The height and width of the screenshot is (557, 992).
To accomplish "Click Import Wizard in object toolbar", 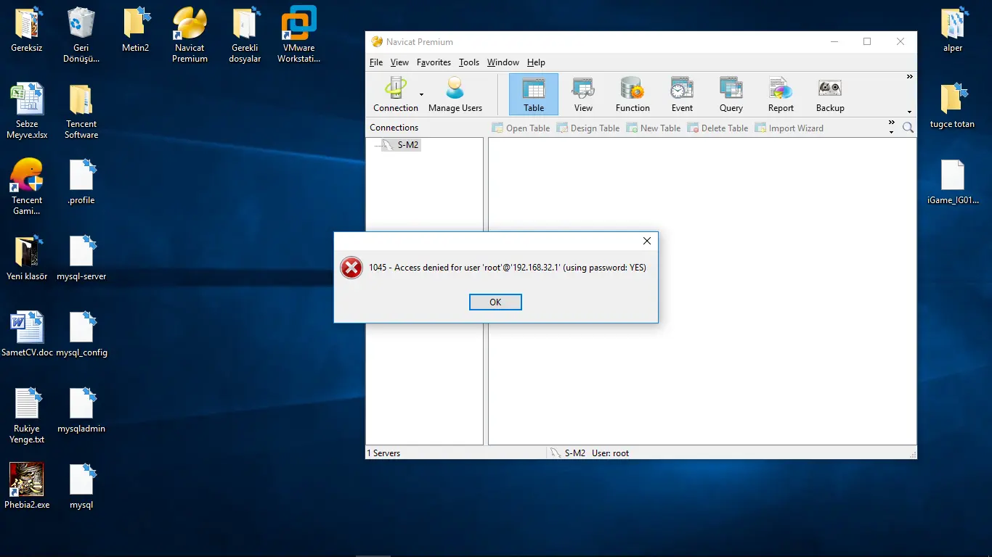I will coord(789,128).
